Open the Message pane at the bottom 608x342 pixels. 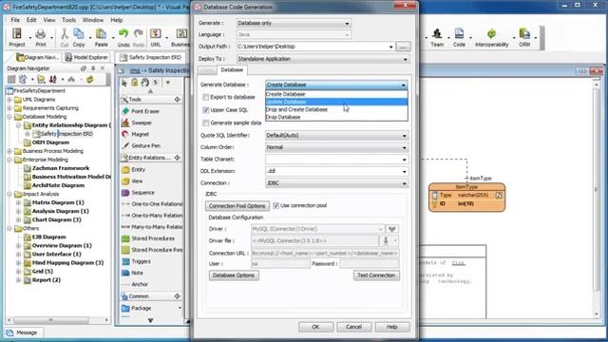(x=22, y=332)
